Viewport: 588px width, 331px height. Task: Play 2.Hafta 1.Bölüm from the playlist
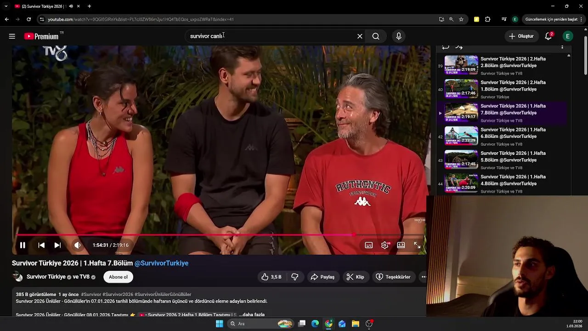pyautogui.click(x=503, y=89)
